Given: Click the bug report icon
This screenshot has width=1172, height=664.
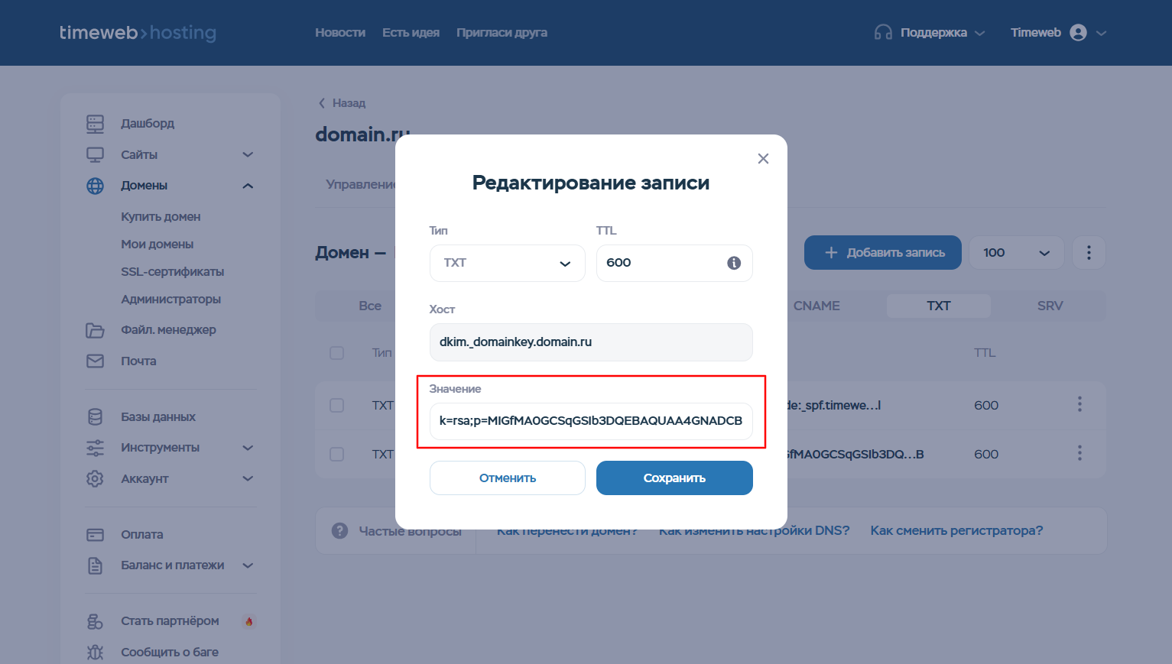Looking at the screenshot, I should 95,652.
